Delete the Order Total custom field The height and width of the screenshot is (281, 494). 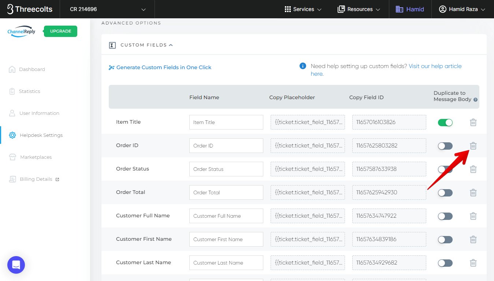pyautogui.click(x=473, y=192)
